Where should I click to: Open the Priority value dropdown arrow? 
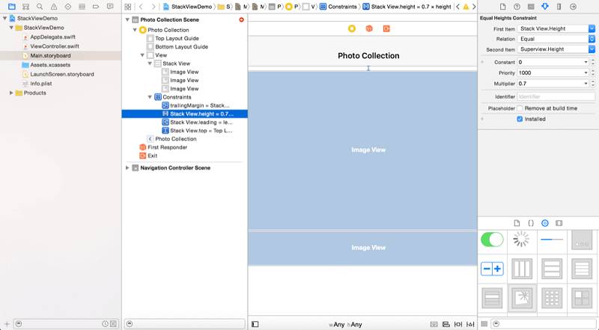(586, 72)
